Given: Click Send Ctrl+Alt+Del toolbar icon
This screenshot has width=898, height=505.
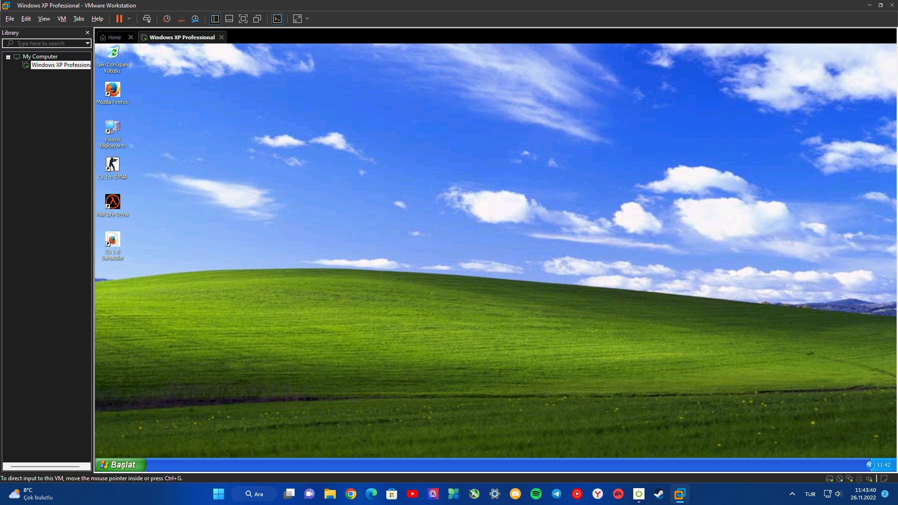Looking at the screenshot, I should coord(147,19).
